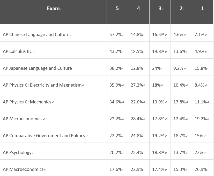The image size is (214, 176).
Task: Select the 24% cell in Japanese row
Action: pos(157,68)
